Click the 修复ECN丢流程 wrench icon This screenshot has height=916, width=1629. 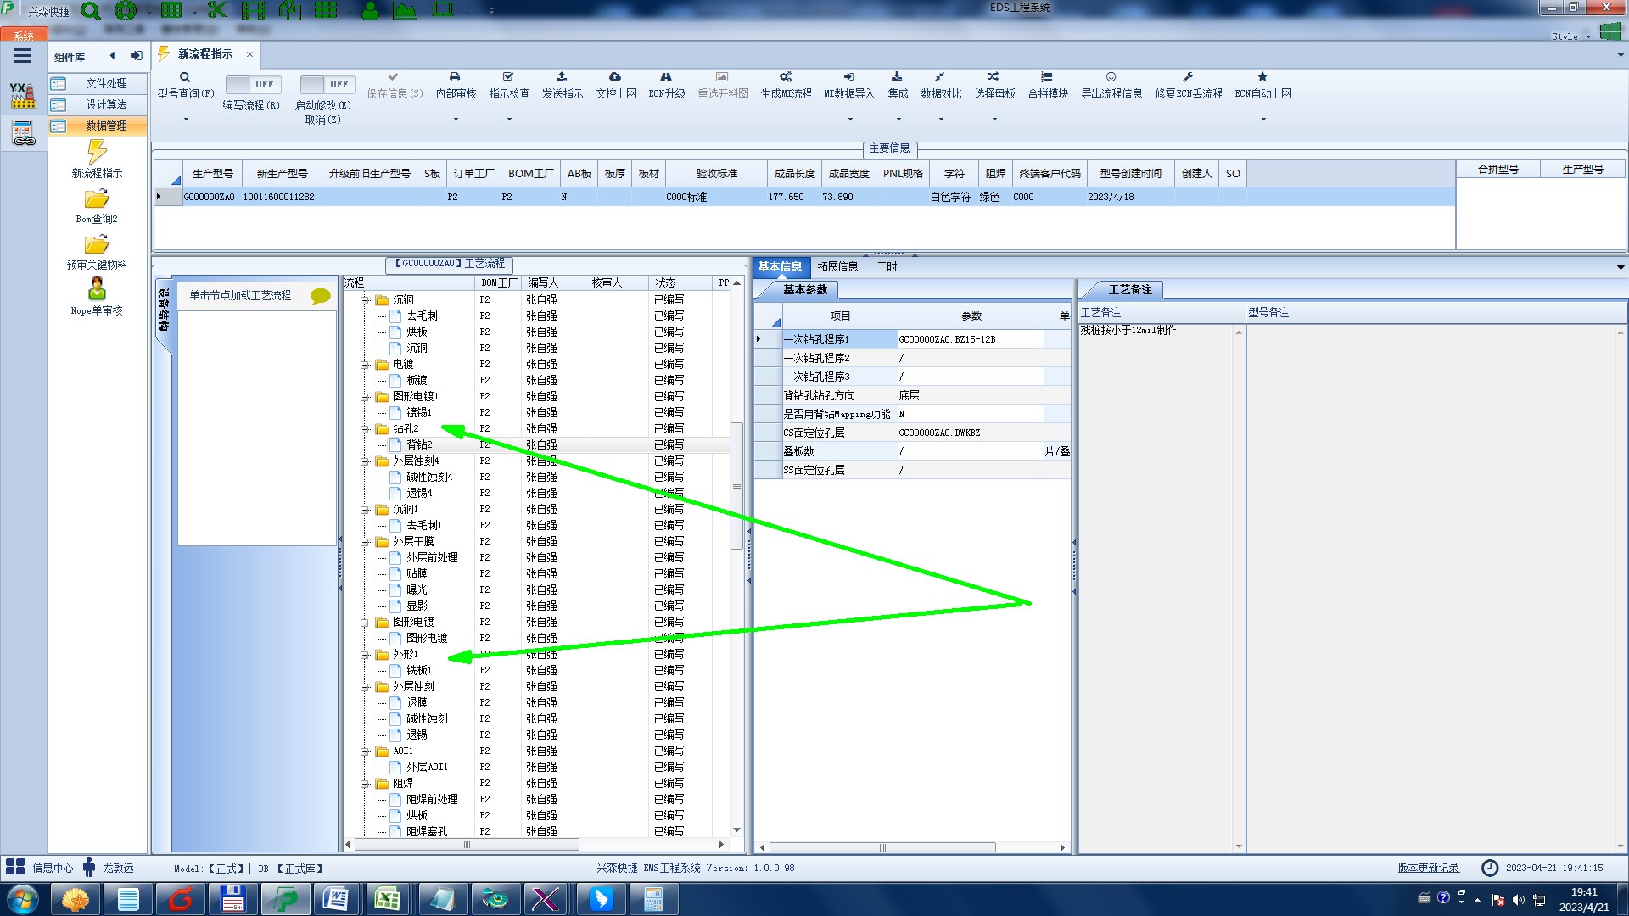[1188, 77]
